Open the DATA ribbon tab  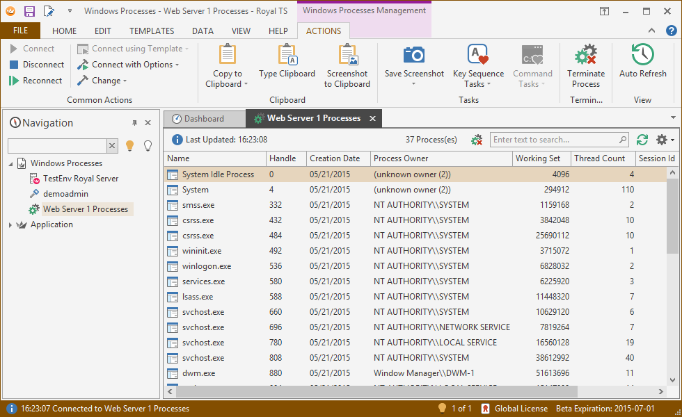coord(203,31)
